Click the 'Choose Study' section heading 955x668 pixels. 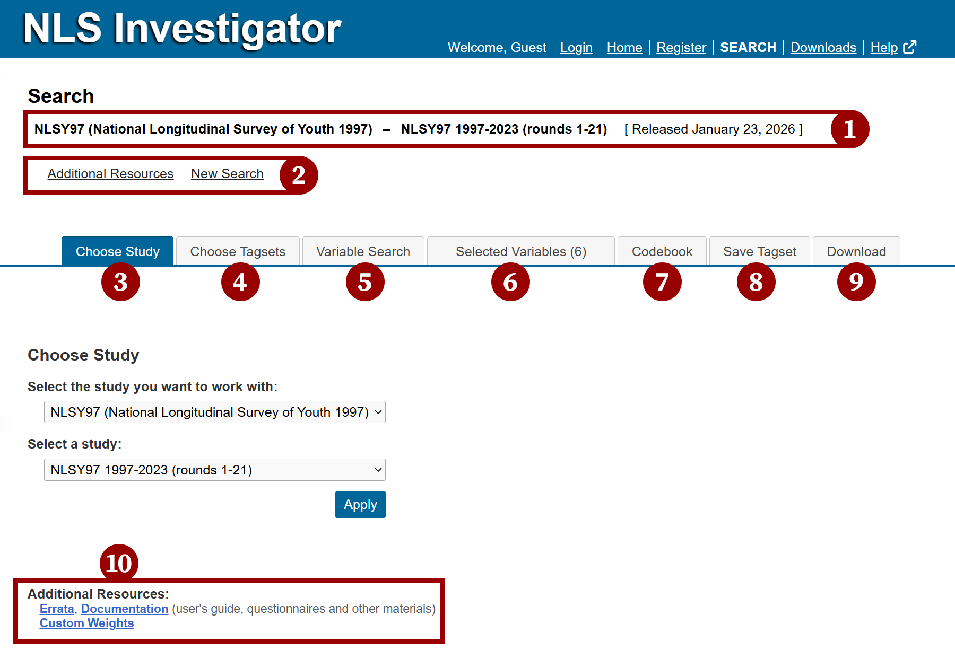coord(83,355)
